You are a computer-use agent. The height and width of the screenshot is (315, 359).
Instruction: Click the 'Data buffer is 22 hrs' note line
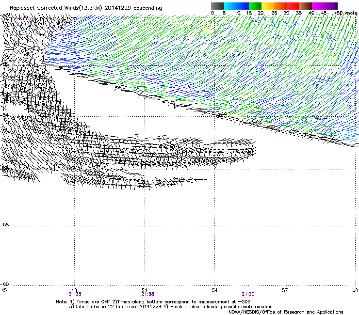tap(171, 307)
